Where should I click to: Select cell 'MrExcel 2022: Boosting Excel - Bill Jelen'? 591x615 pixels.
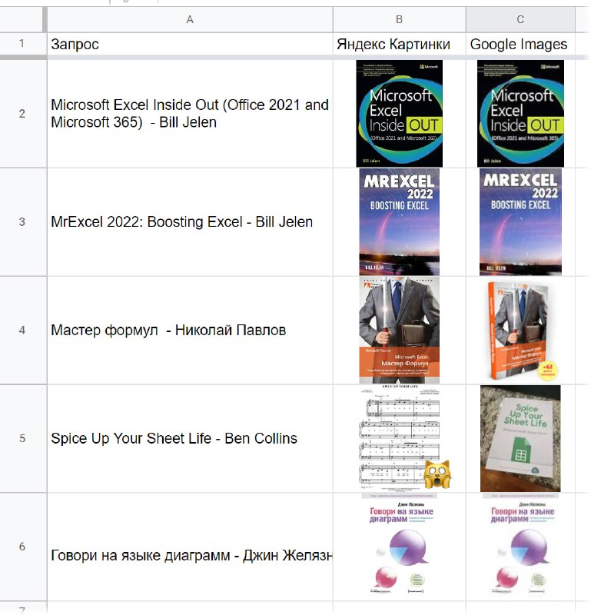(190, 222)
